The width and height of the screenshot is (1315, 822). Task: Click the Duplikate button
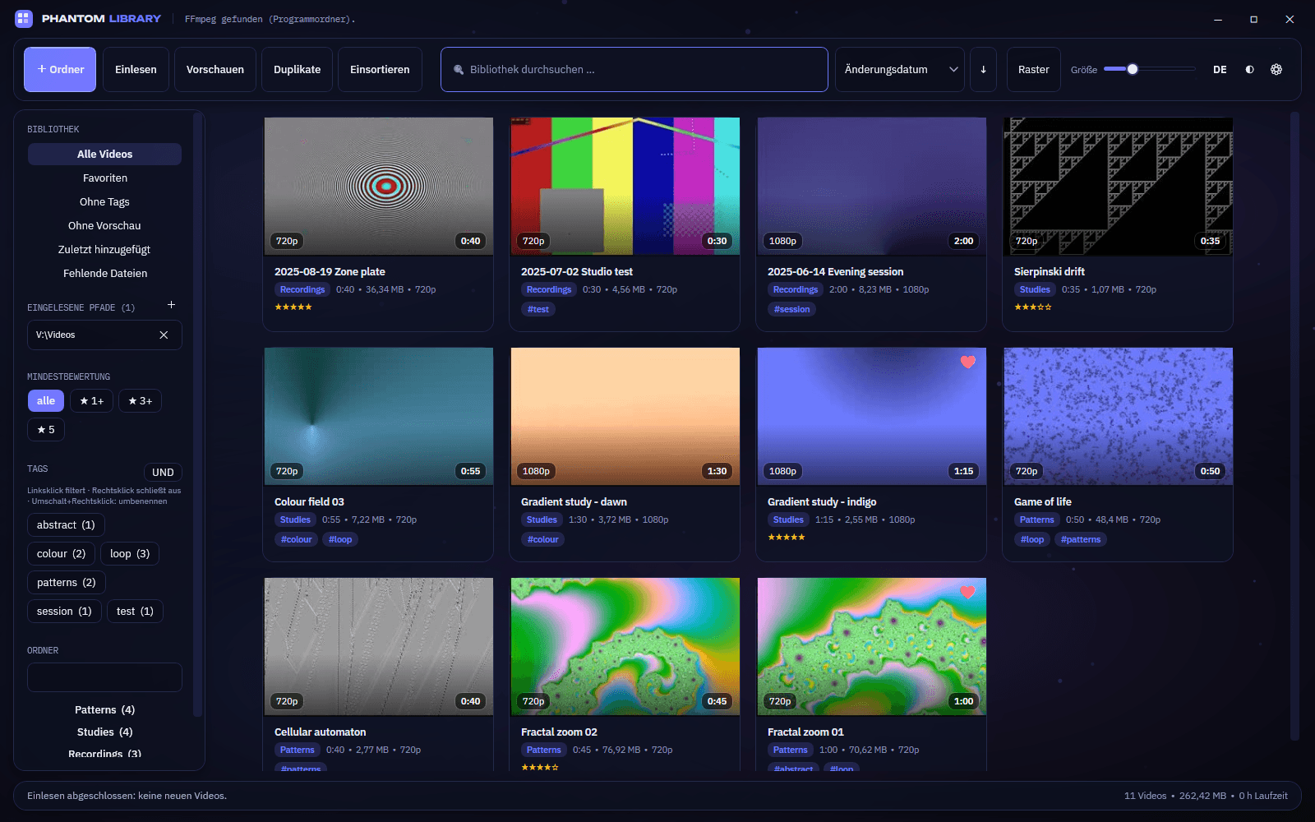pos(298,70)
